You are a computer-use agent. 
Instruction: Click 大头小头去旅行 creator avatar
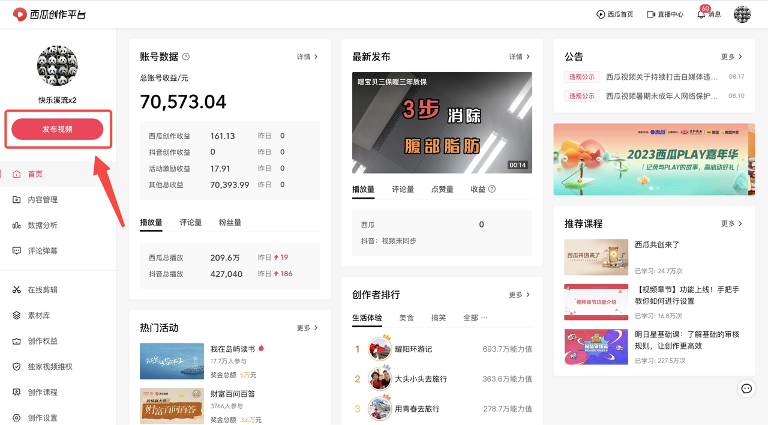coord(380,379)
